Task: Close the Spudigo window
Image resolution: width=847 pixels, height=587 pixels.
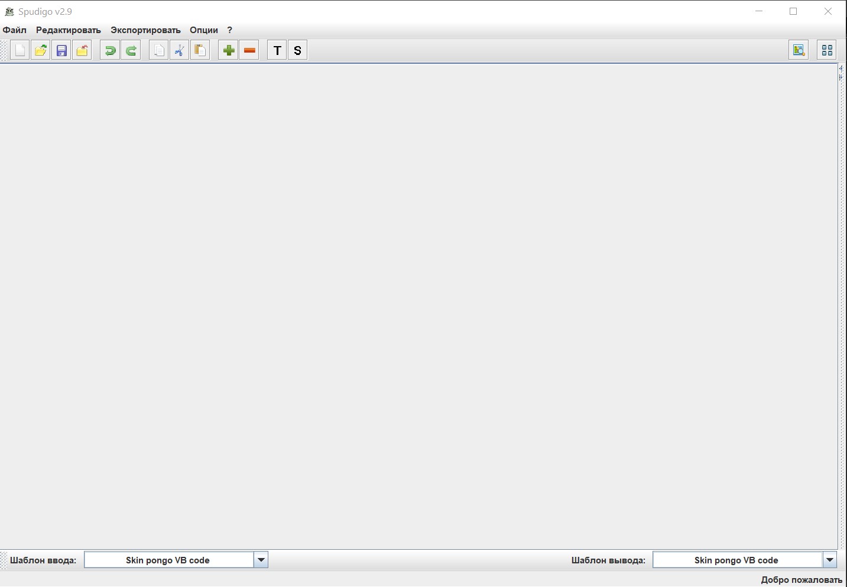Action: point(828,11)
